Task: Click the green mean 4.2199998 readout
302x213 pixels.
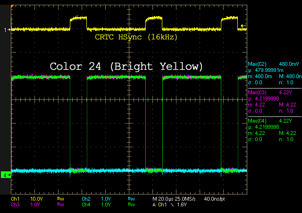Action: tap(263, 127)
